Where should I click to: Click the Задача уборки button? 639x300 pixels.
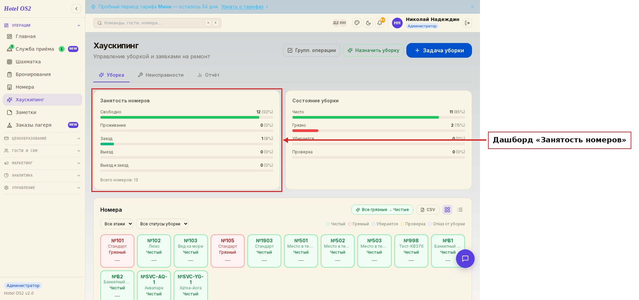pos(439,50)
